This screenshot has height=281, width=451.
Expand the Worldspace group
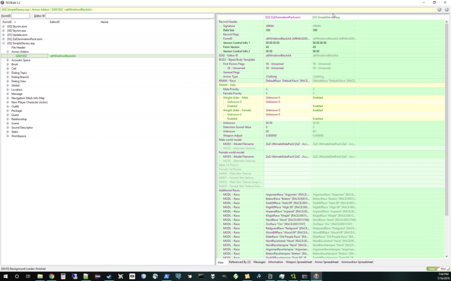click(8, 136)
